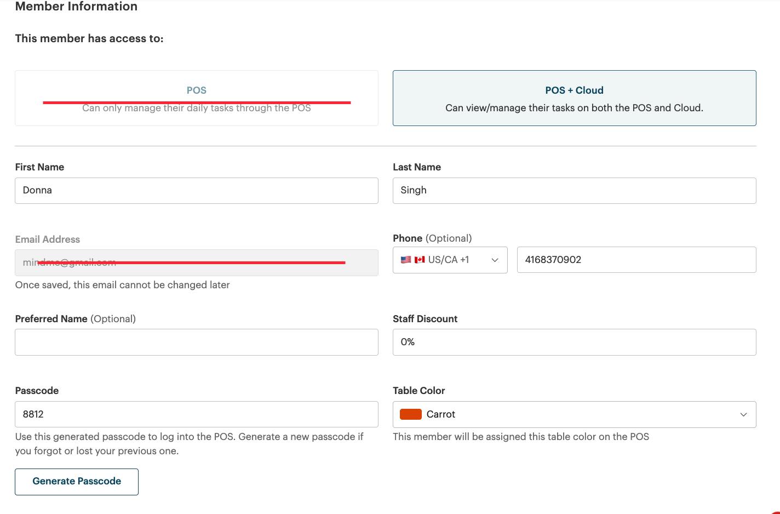780x514 pixels.
Task: Focus the empty Preferred Name field
Action: pos(196,342)
